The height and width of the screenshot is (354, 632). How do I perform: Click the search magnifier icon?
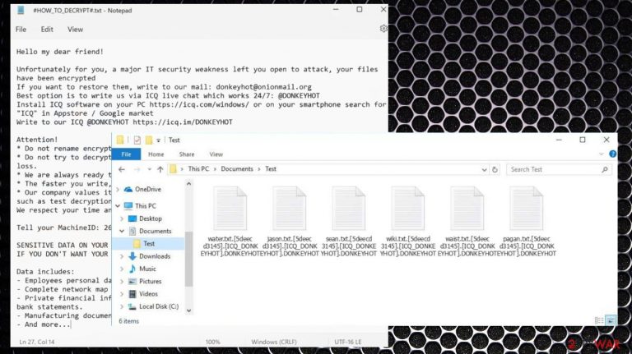pyautogui.click(x=605, y=170)
